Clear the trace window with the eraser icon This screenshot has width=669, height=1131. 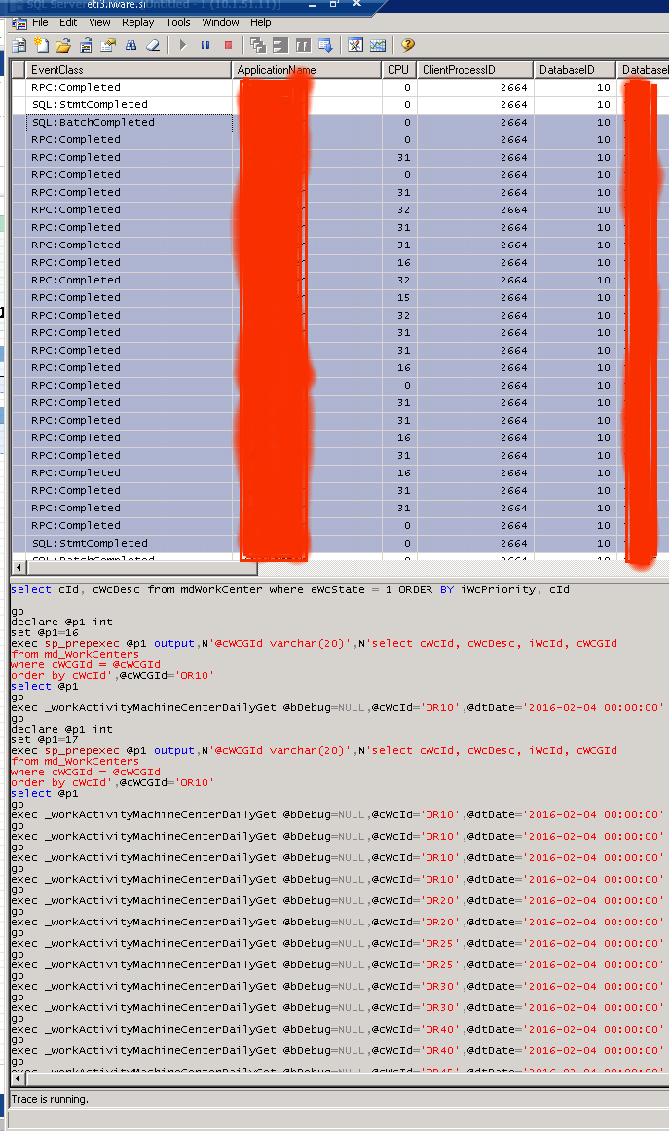[x=153, y=46]
